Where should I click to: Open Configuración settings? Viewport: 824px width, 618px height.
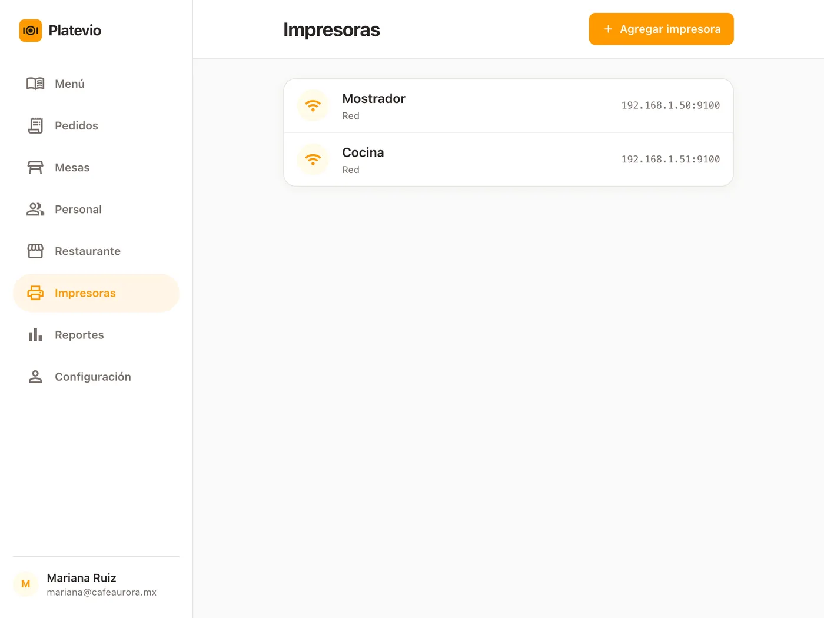pos(96,377)
